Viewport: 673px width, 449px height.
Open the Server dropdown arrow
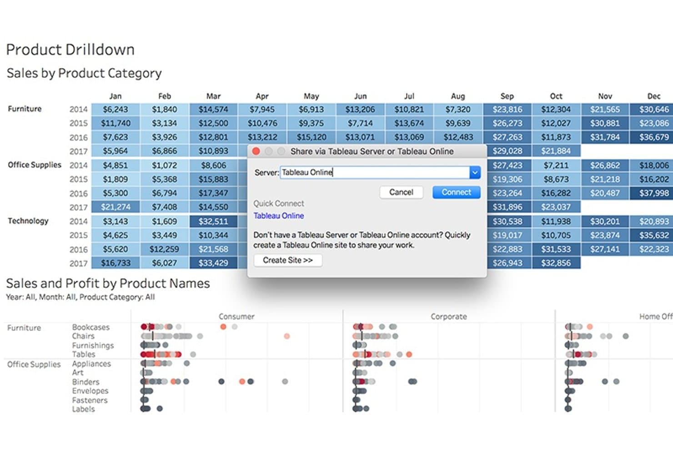pos(475,172)
